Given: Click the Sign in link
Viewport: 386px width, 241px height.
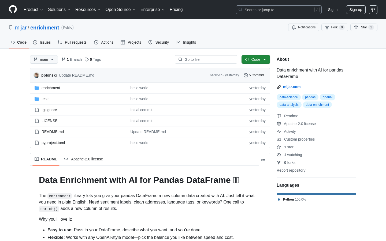Looking at the screenshot, I should [x=334, y=10].
